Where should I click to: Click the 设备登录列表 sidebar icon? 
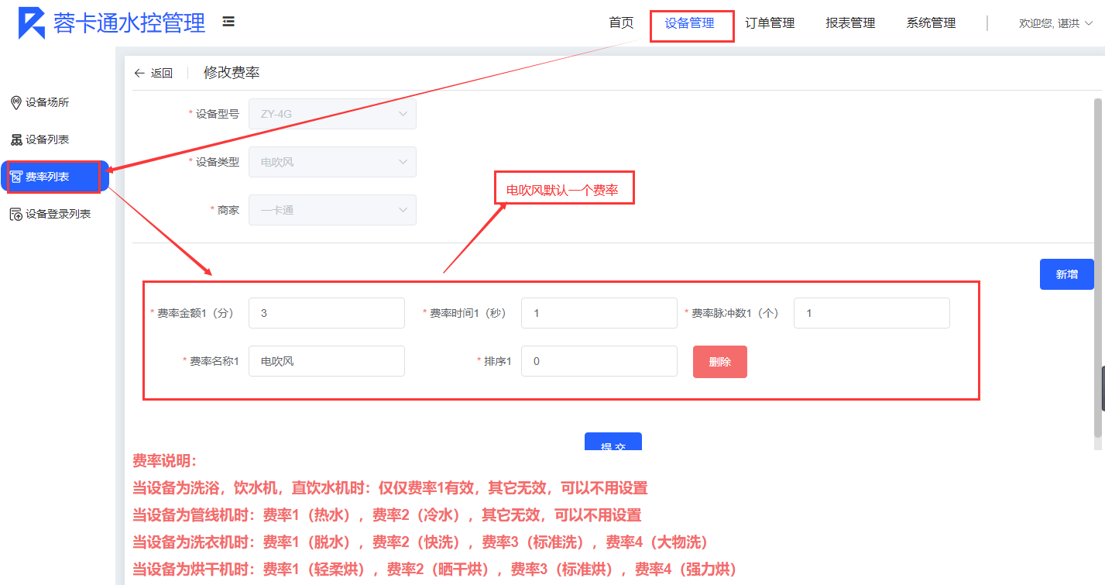coord(15,214)
